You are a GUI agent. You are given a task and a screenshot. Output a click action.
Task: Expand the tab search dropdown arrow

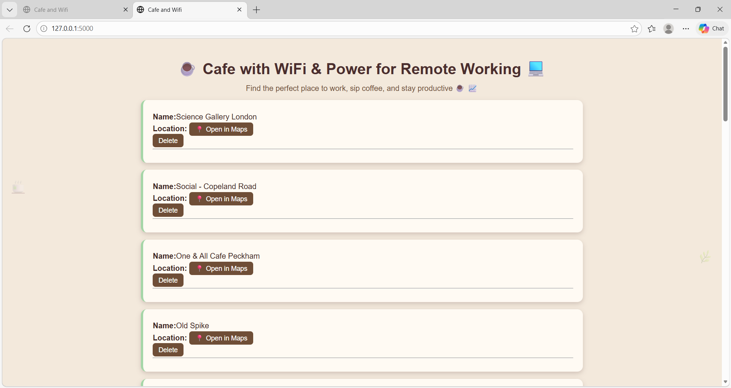(x=10, y=10)
